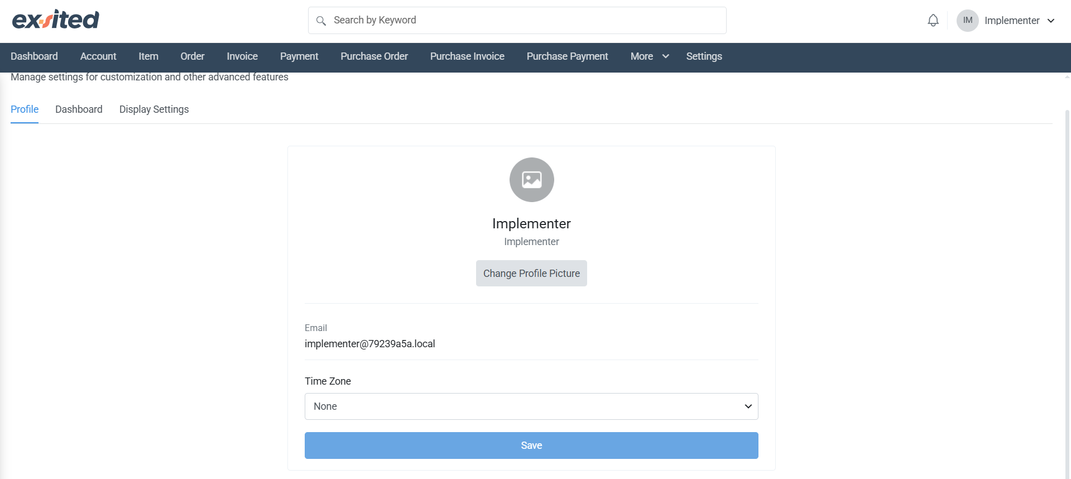Image resolution: width=1071 pixels, height=479 pixels.
Task: Click the profile picture placeholder image
Action: [531, 180]
